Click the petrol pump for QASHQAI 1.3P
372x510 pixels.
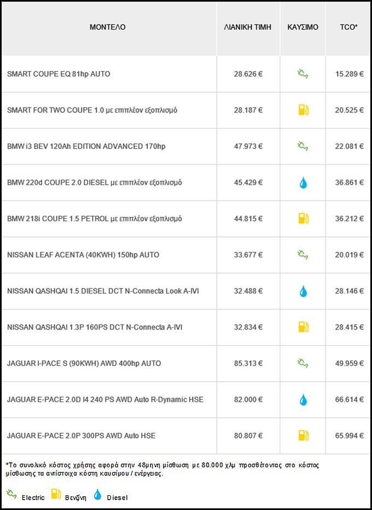(x=303, y=327)
